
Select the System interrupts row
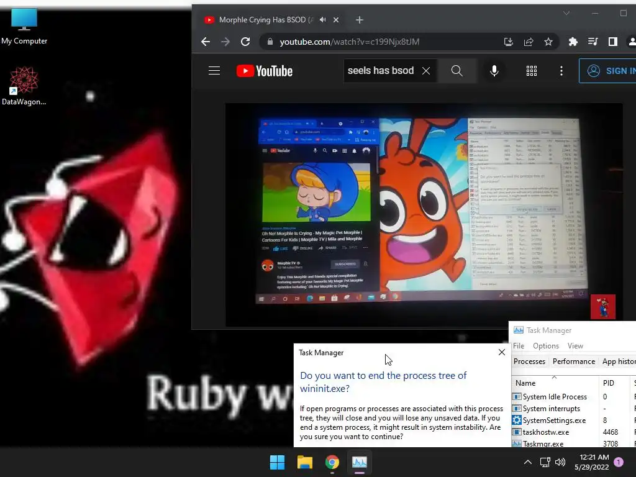click(573, 409)
